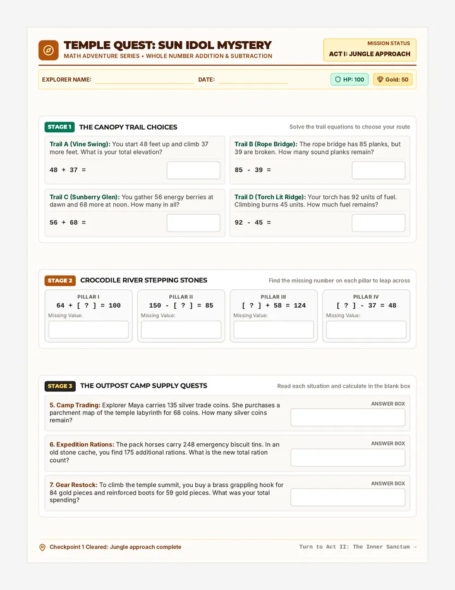Viewport: 455px width, 590px height.
Task: Click the location pin checkpoint icon
Action: (42, 547)
